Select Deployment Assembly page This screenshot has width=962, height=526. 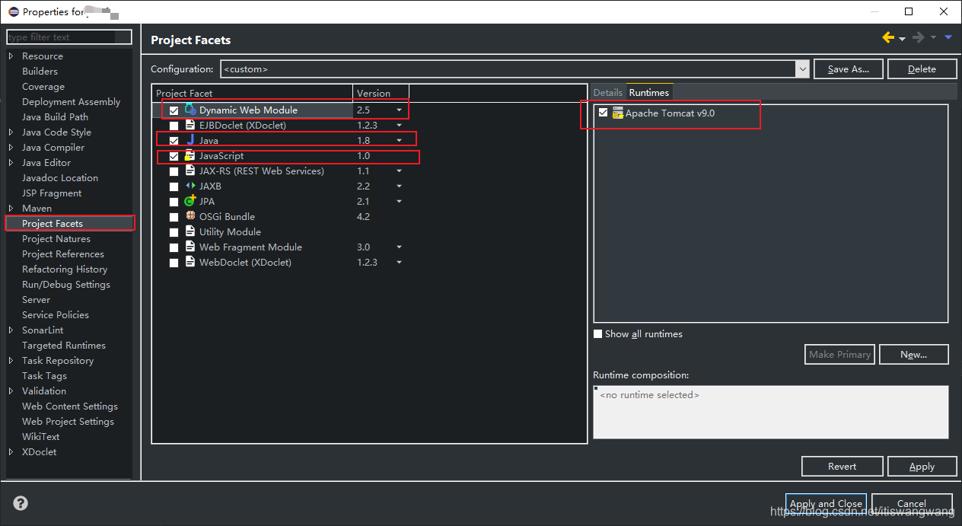tap(71, 102)
